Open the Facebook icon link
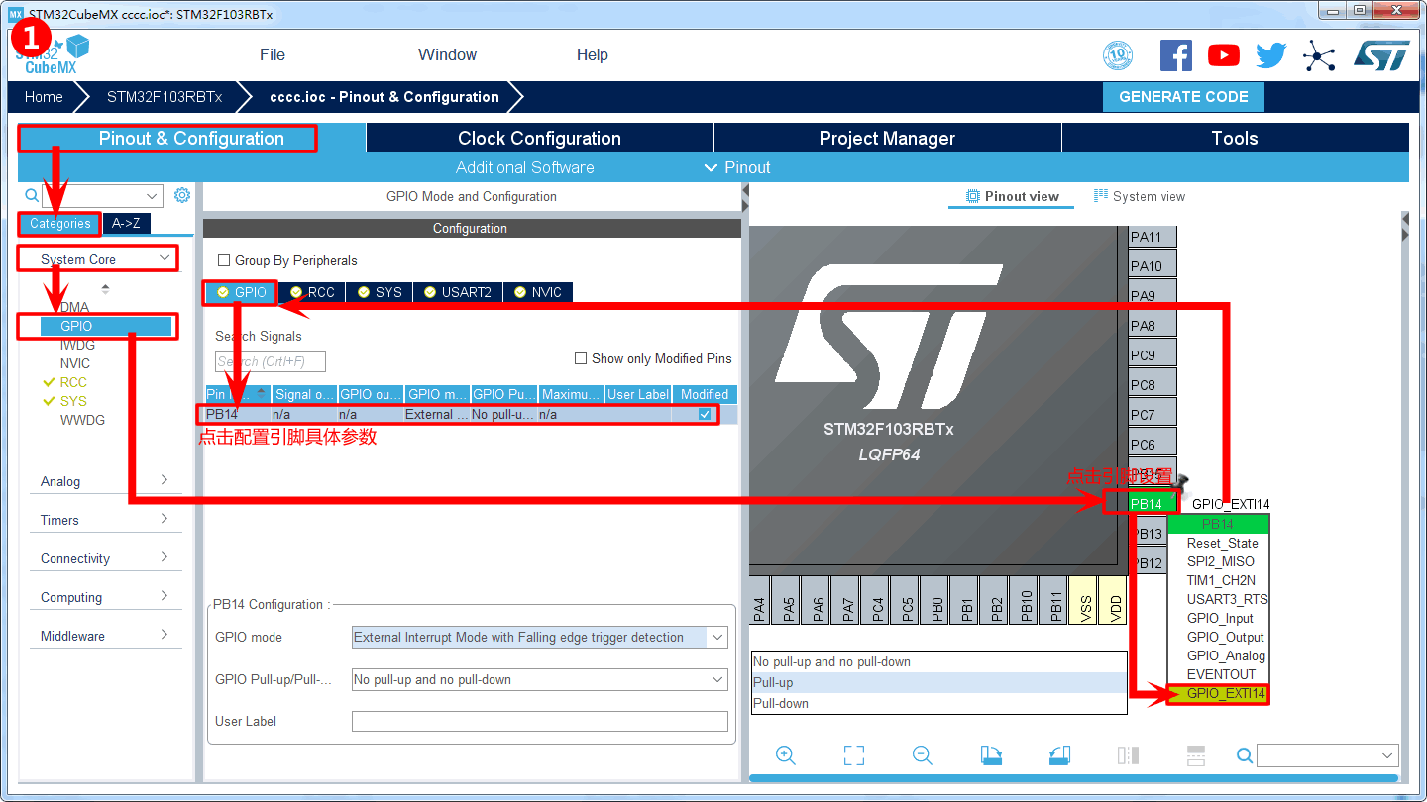The image size is (1427, 802). [x=1175, y=55]
